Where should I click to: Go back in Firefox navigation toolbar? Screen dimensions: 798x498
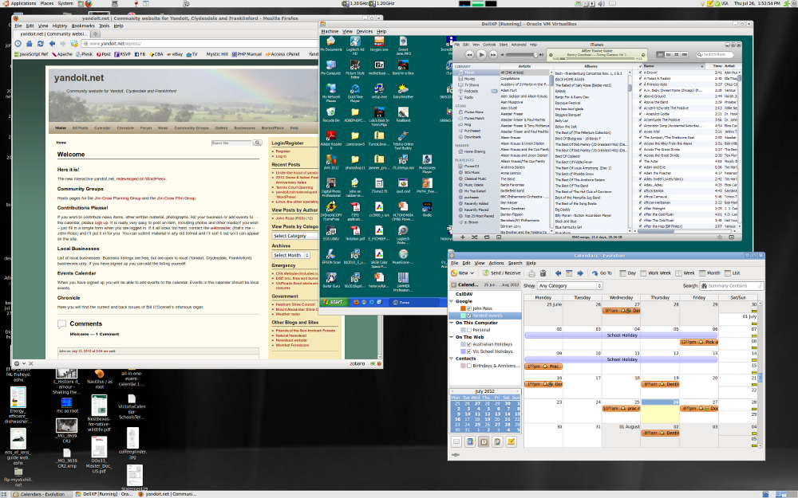(x=52, y=44)
